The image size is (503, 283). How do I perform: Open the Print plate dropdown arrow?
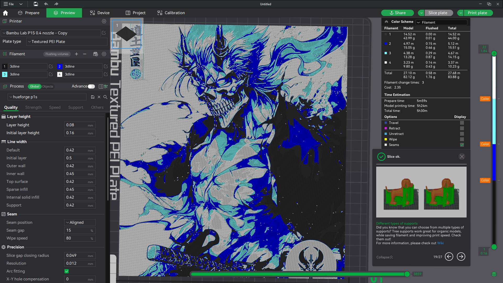(461, 13)
